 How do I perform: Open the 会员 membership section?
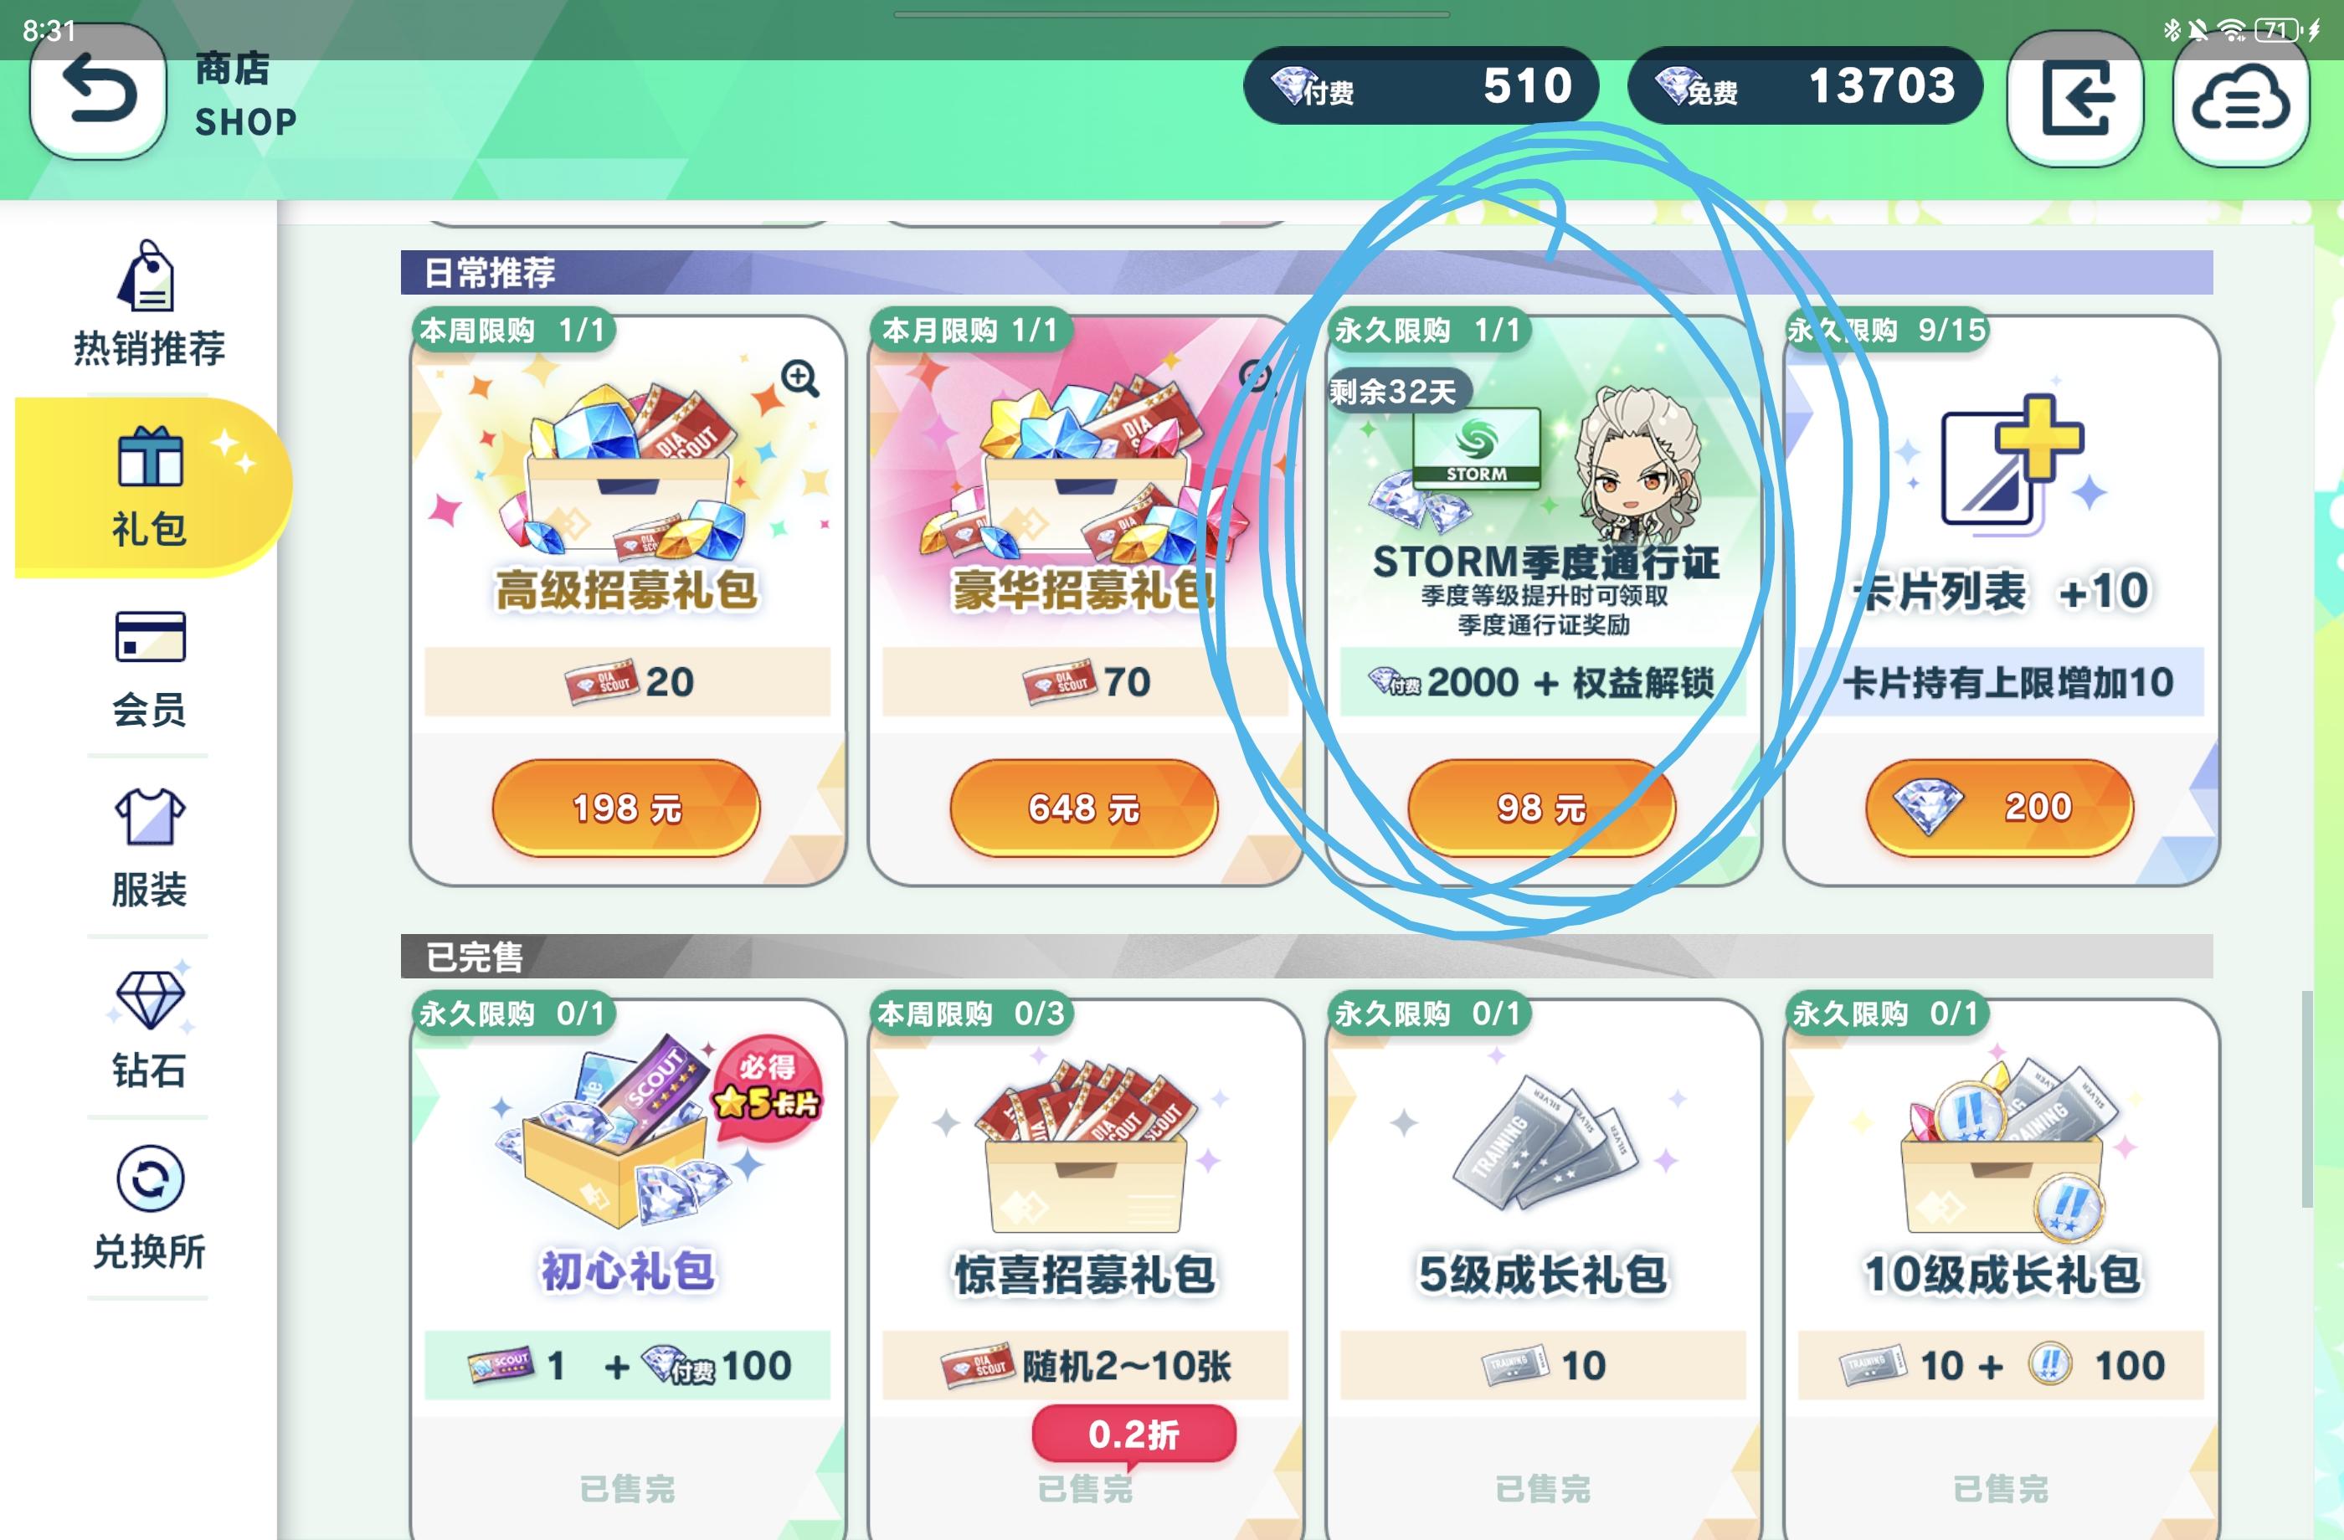pos(149,668)
